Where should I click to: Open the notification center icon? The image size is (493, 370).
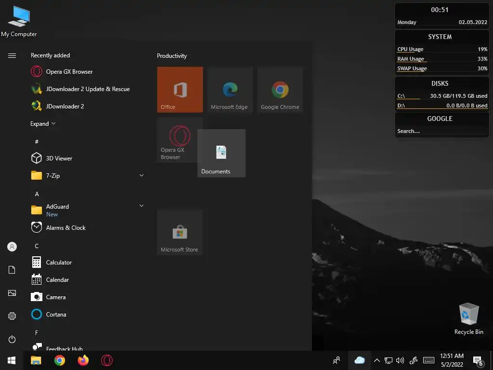[x=478, y=361]
